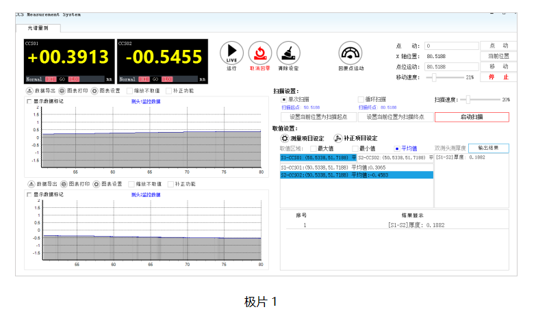Click the 启动扫描 button
Viewport: 536px width, 316px height.
(x=472, y=117)
